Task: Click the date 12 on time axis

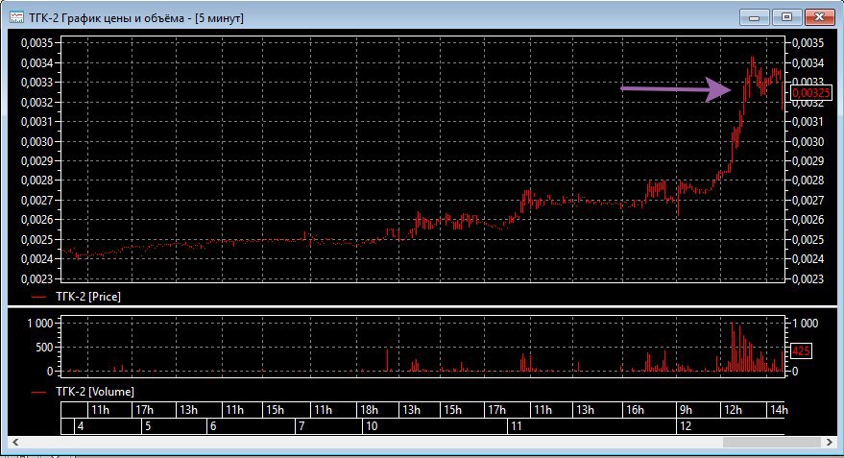Action: 686,426
